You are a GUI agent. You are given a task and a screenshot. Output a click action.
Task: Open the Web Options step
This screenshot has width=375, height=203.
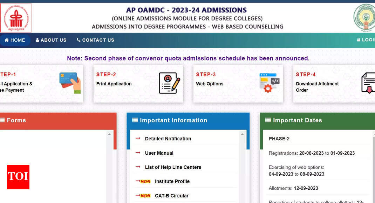[x=238, y=84]
